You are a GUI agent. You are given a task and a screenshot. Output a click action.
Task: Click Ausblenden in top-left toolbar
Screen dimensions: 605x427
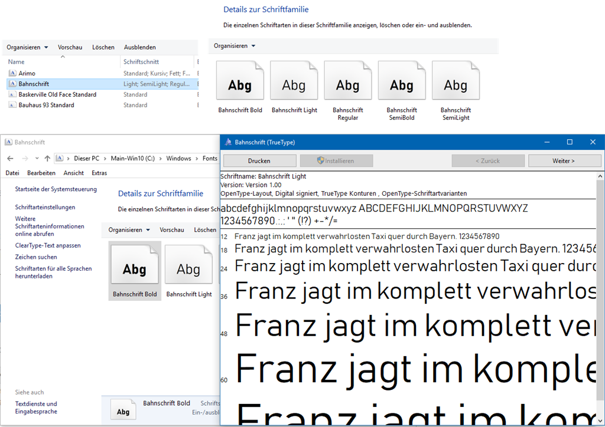pyautogui.click(x=139, y=47)
